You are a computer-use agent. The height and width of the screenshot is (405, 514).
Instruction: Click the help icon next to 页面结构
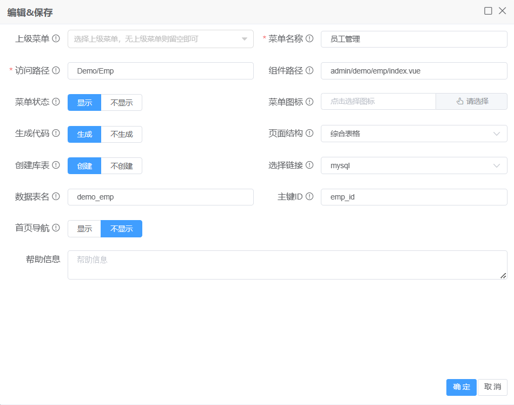point(309,134)
